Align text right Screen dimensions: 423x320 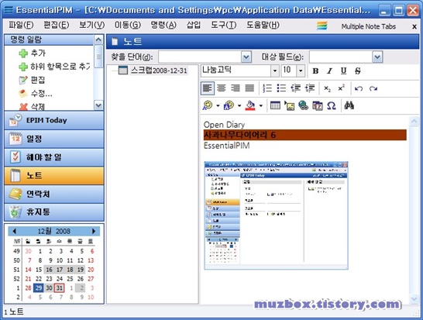coord(236,88)
